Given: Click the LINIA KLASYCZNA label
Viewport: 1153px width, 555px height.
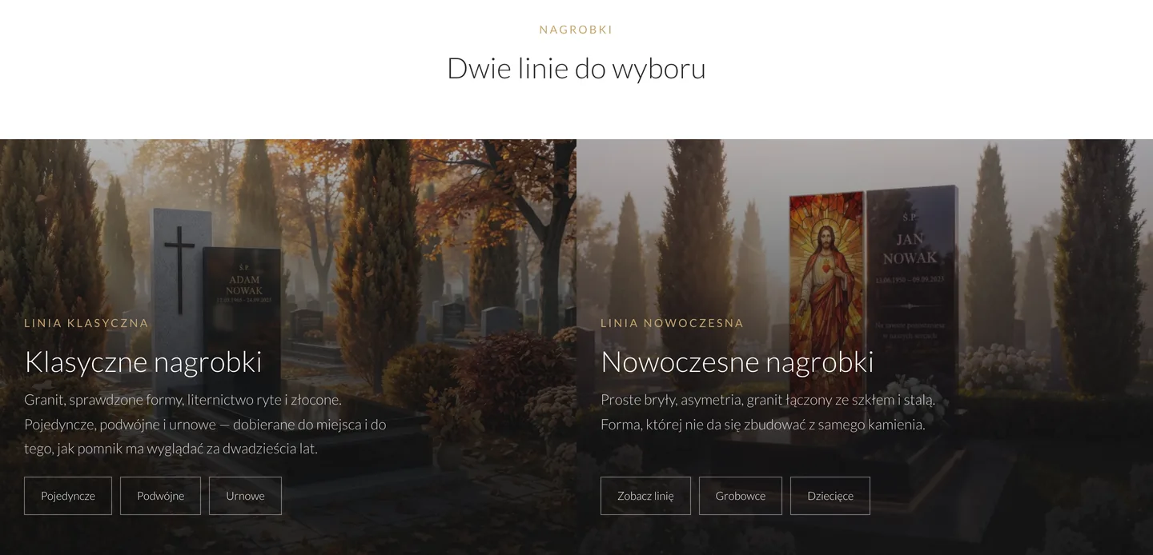Looking at the screenshot, I should [86, 323].
